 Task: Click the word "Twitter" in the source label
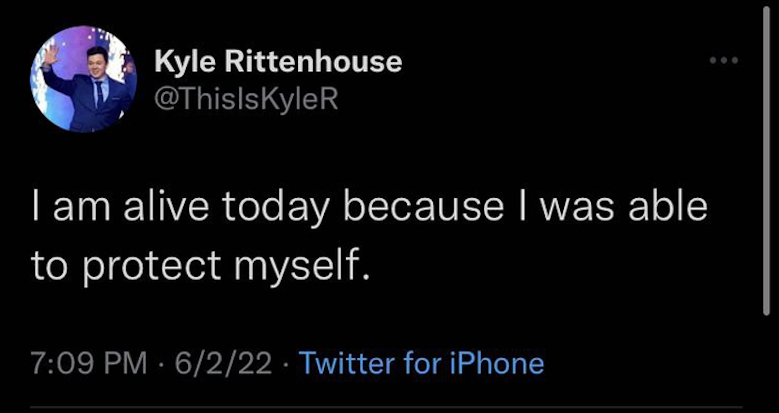pyautogui.click(x=347, y=363)
